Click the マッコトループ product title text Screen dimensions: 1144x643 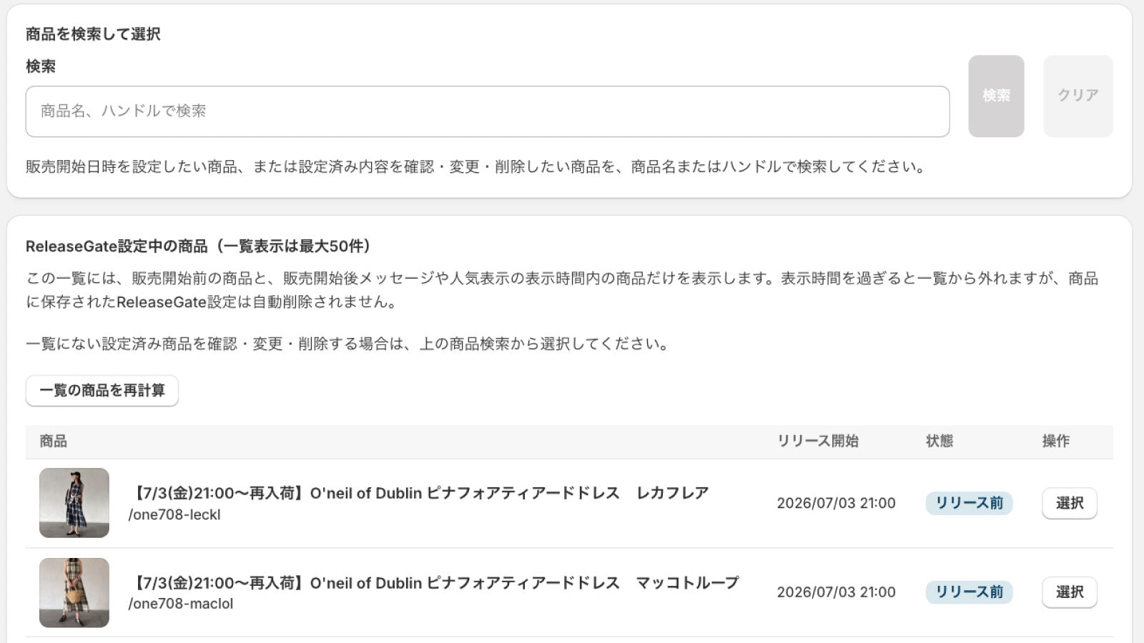[433, 583]
